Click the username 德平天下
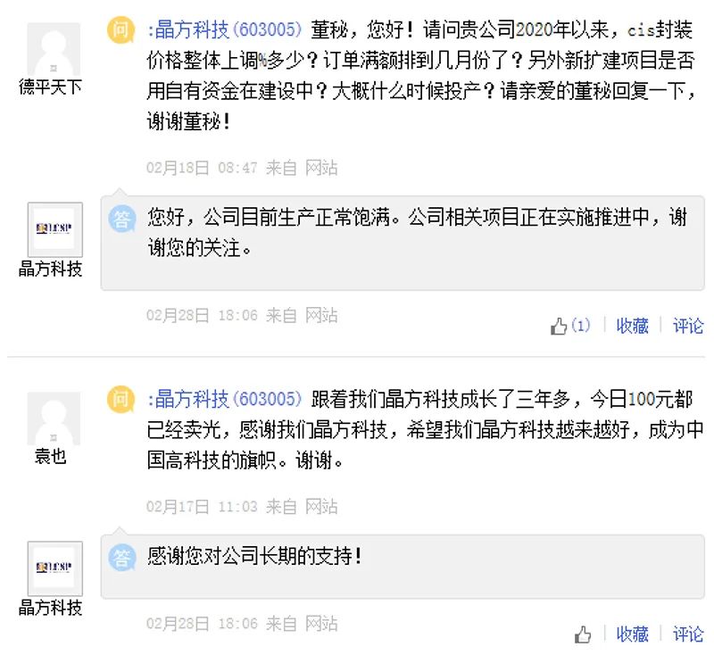This screenshot has width=714, height=655. [x=51, y=87]
